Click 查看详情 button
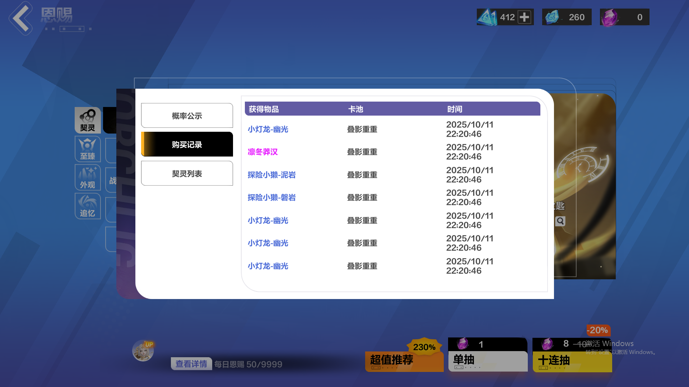This screenshot has height=387, width=689. pos(191,364)
